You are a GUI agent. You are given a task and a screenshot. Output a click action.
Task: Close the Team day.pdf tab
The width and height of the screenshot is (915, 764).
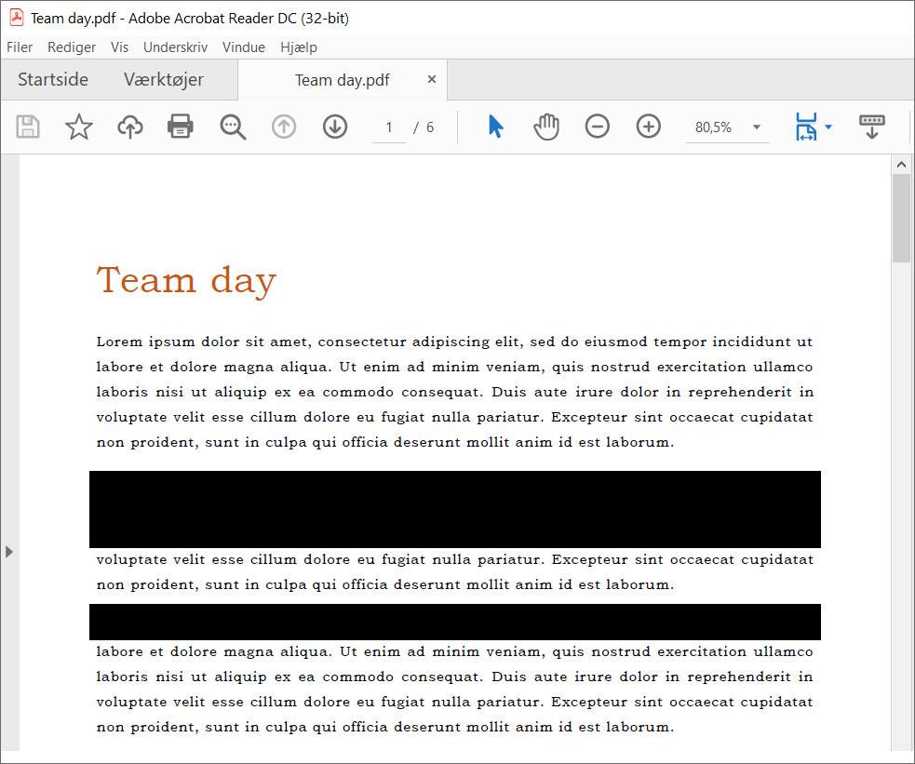click(432, 80)
